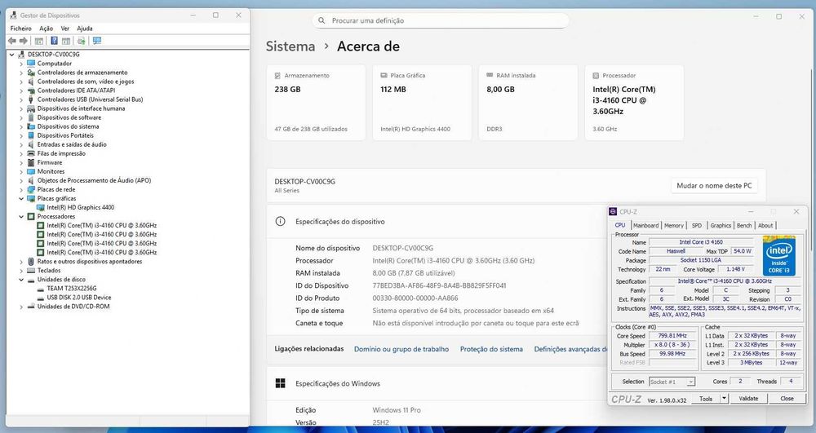Open the Ação menu in Device Manager
The image size is (816, 433).
point(47,29)
